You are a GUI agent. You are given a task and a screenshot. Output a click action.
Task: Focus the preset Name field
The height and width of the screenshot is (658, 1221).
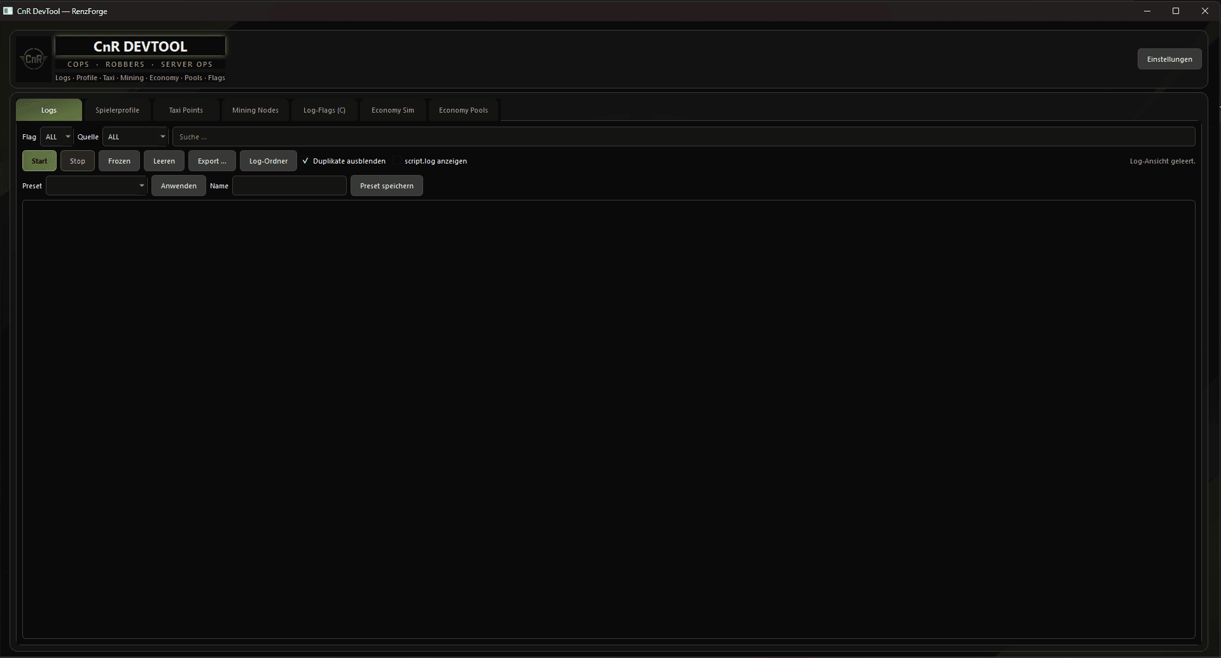pyautogui.click(x=290, y=186)
